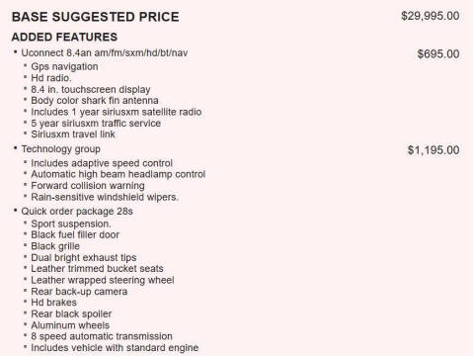Select Rear back-up camera item
The image size is (473, 356).
point(79,292)
